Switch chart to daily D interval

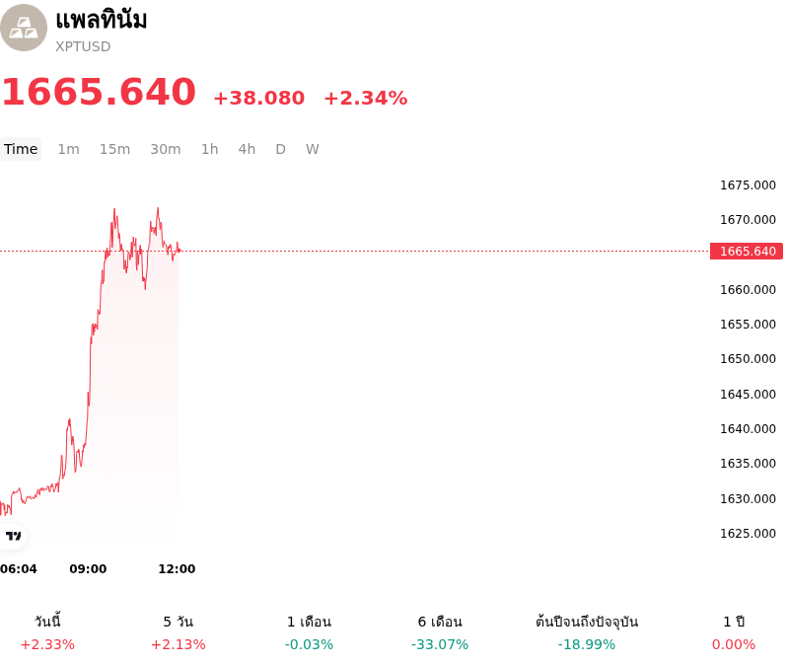281,149
